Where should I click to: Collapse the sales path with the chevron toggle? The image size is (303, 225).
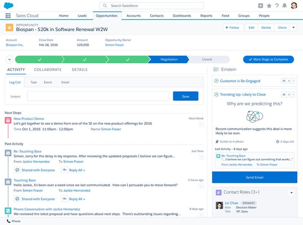[9, 59]
